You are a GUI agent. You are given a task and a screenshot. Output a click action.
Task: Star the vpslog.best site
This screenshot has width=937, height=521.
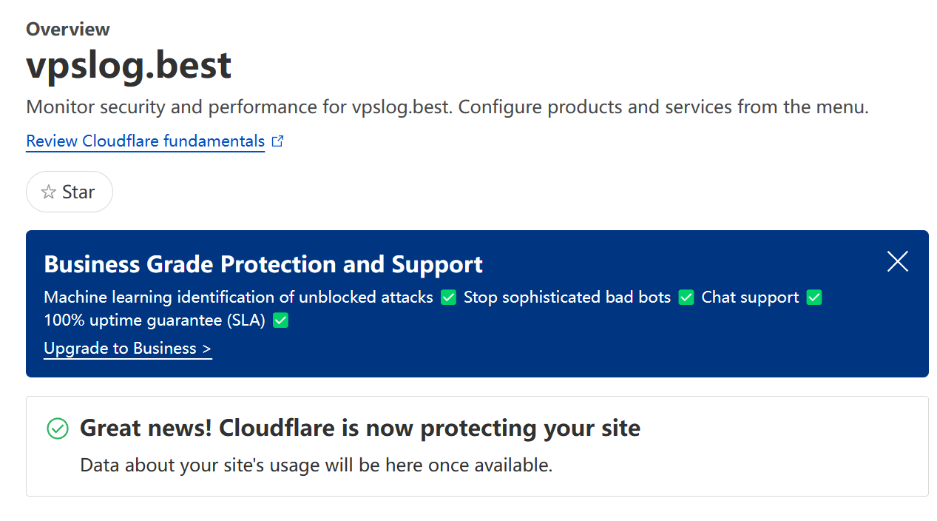click(x=70, y=192)
